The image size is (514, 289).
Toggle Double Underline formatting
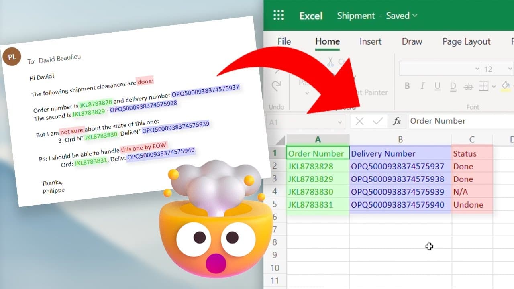tap(453, 86)
